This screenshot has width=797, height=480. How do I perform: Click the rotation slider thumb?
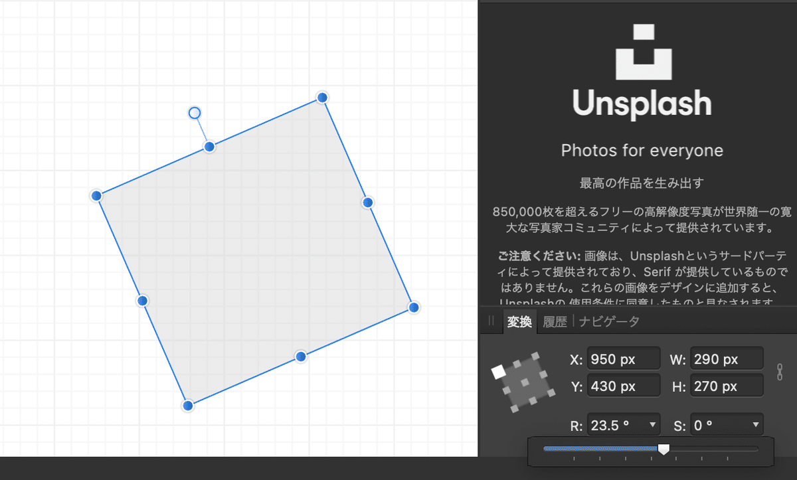[x=664, y=449]
